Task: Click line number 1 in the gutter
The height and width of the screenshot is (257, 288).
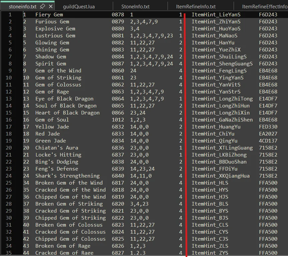Action: click(x=10, y=15)
